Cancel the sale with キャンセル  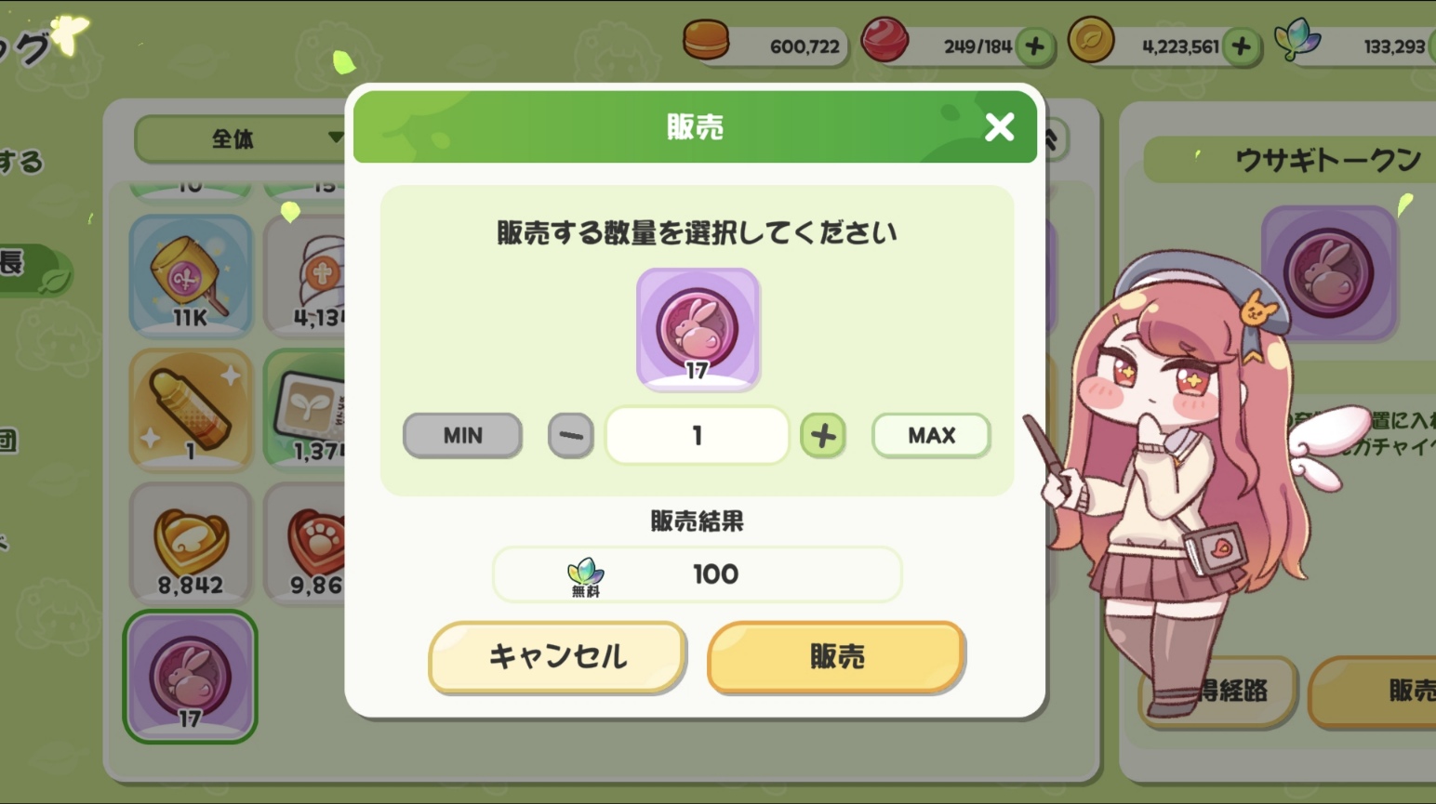click(557, 657)
